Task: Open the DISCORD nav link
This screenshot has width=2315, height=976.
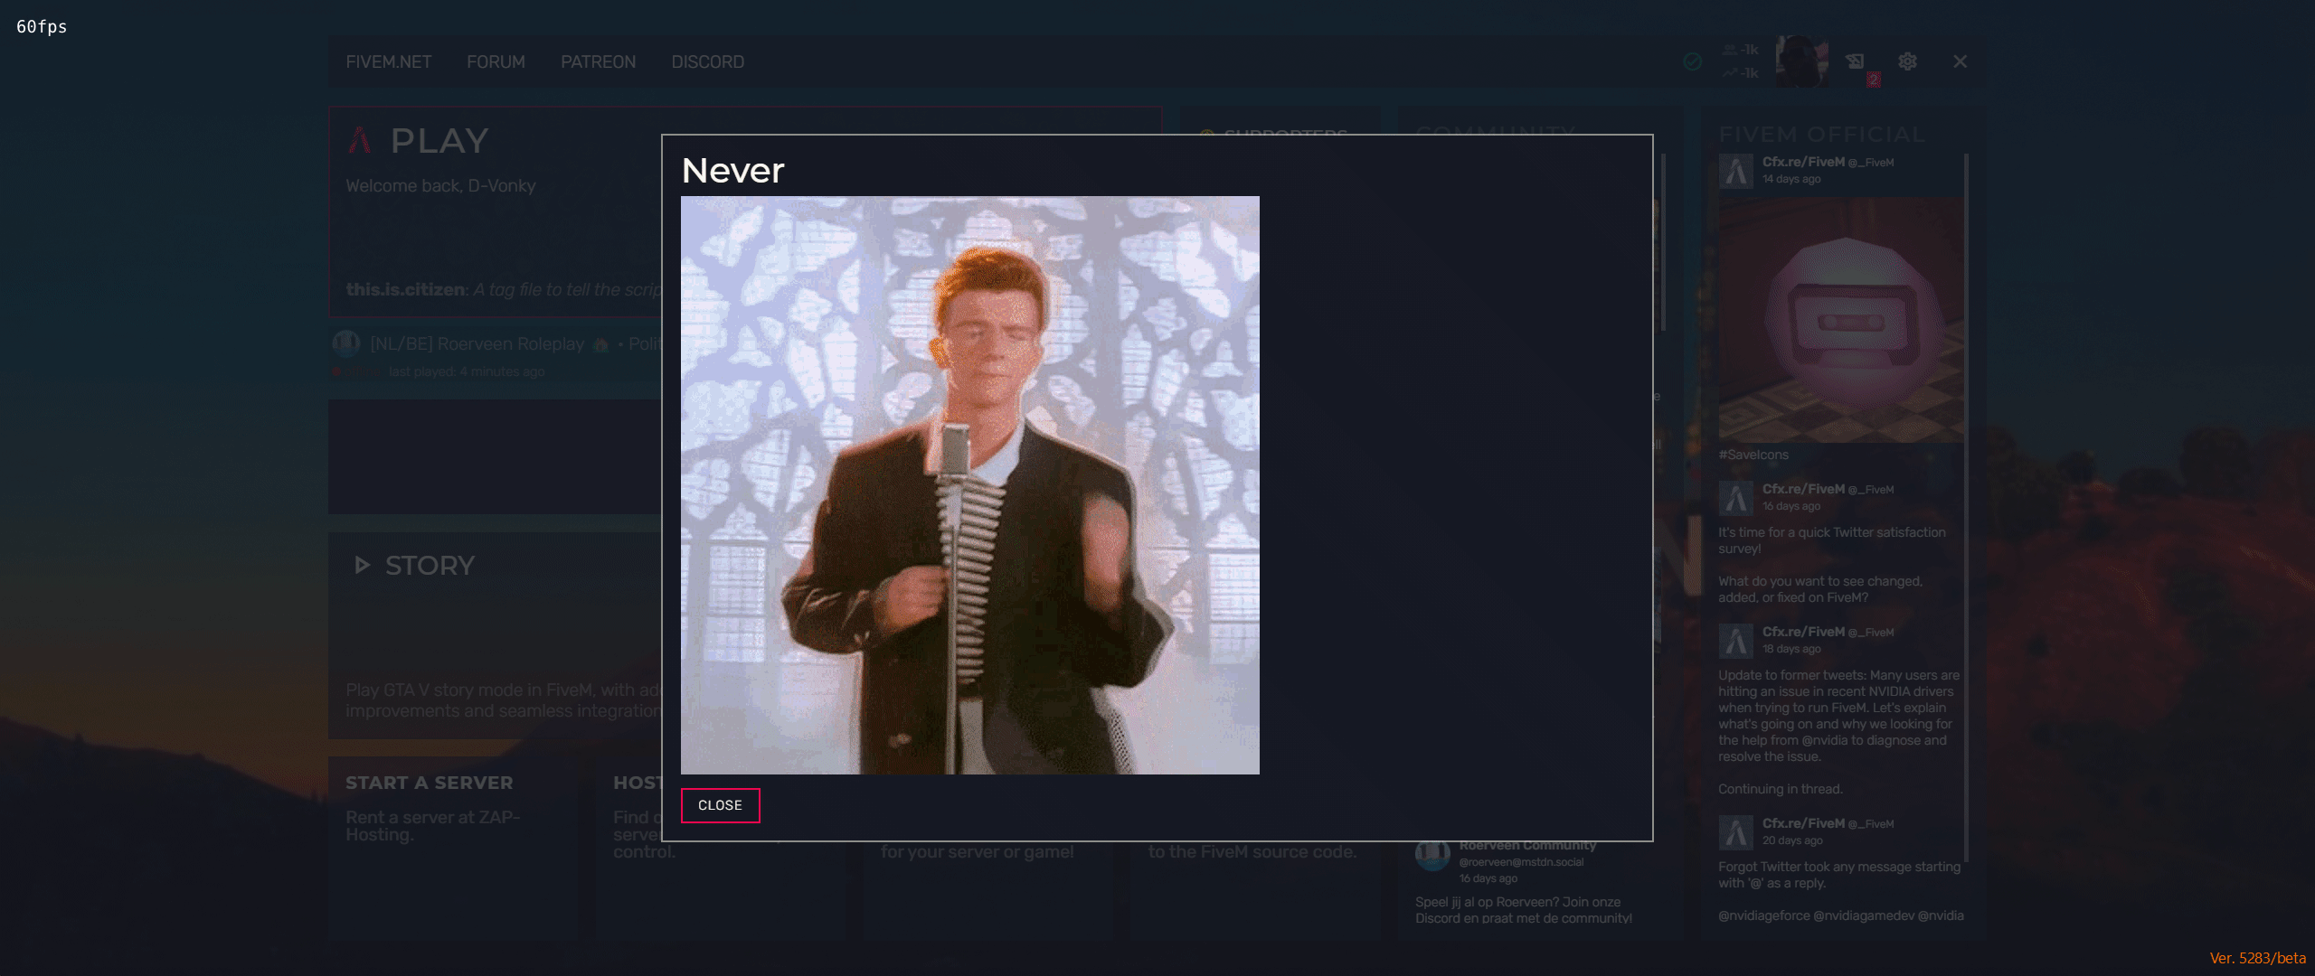Action: click(x=707, y=62)
